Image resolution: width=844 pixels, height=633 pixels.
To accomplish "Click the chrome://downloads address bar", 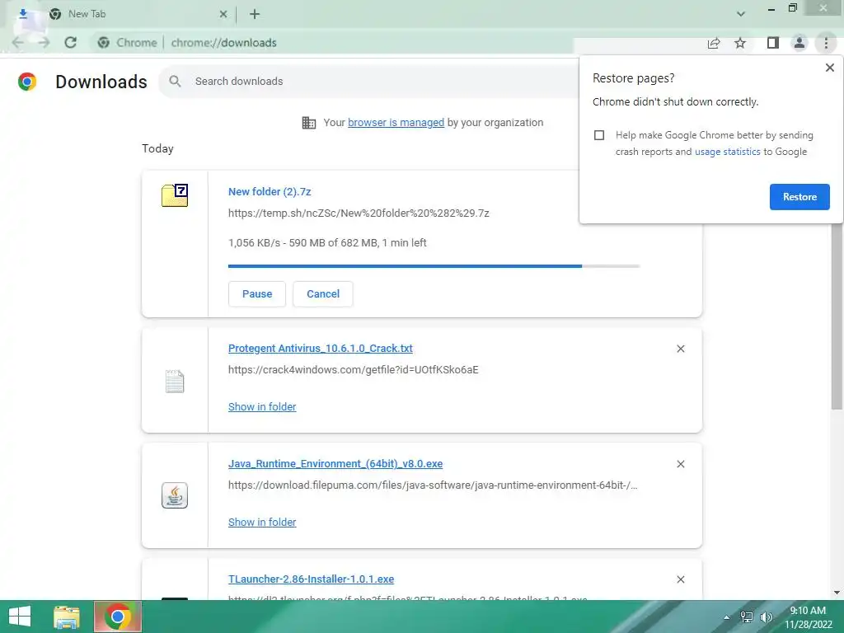I will tap(224, 43).
